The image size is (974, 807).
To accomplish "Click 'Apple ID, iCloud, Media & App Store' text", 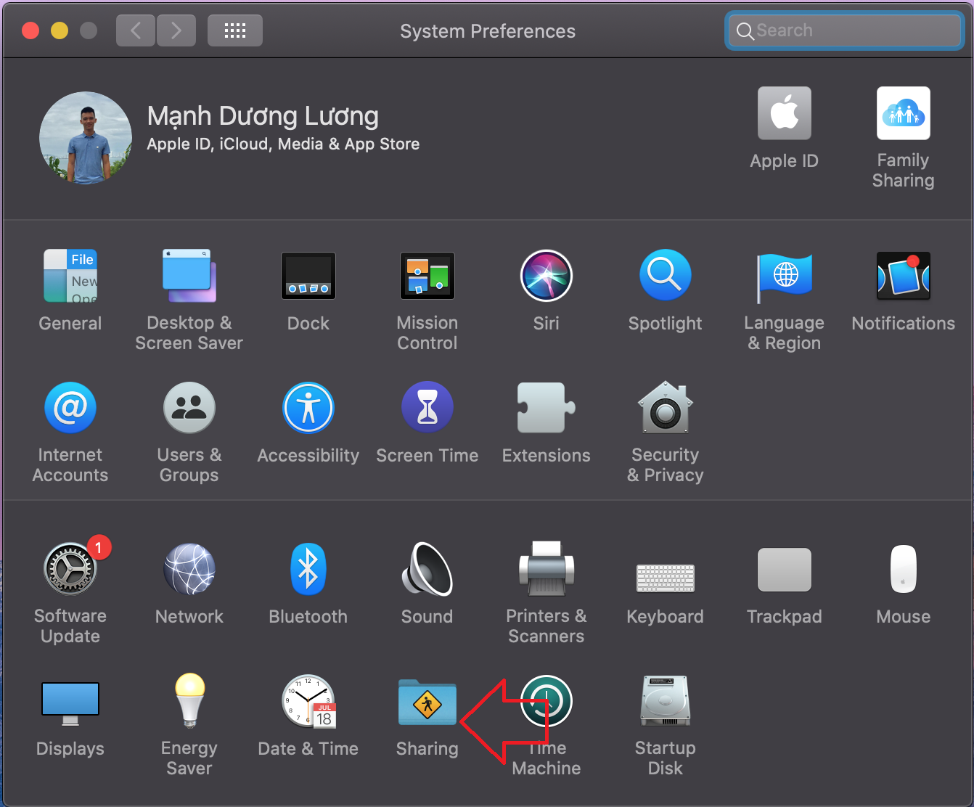I will [283, 144].
